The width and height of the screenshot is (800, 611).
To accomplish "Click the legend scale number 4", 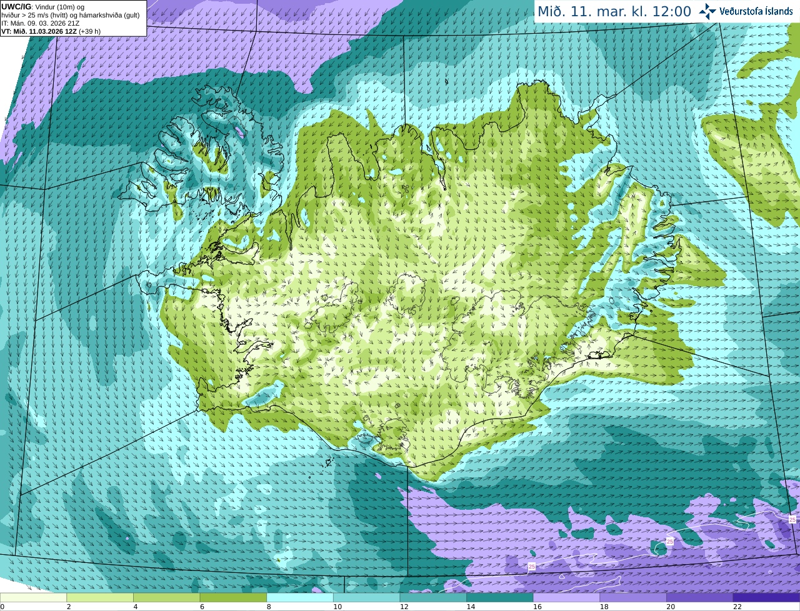I will coord(136,607).
